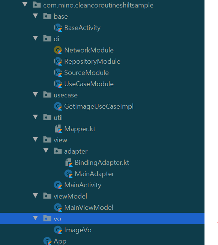Screen dimensions: 218x245
Task: Collapse the viewModel folder arrow
Action: coord(36,196)
